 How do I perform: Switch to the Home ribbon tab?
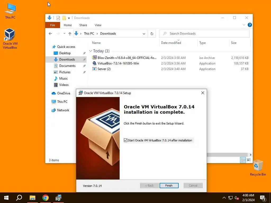coord(68,25)
